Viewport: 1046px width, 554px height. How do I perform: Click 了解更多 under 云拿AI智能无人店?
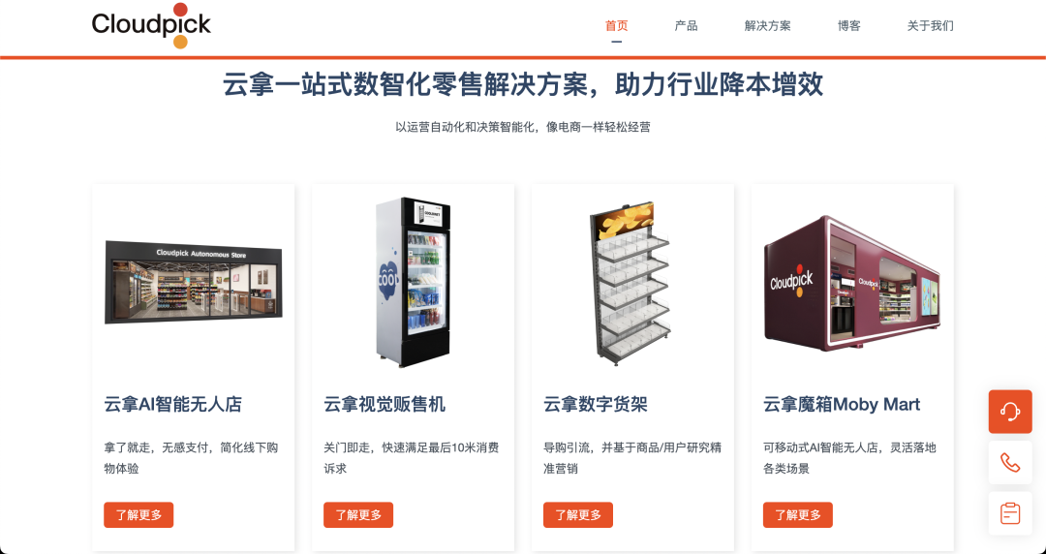138,514
